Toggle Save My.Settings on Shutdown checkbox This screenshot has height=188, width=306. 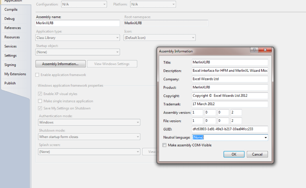click(40, 108)
